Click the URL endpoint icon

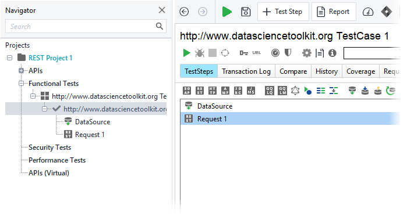click(256, 53)
